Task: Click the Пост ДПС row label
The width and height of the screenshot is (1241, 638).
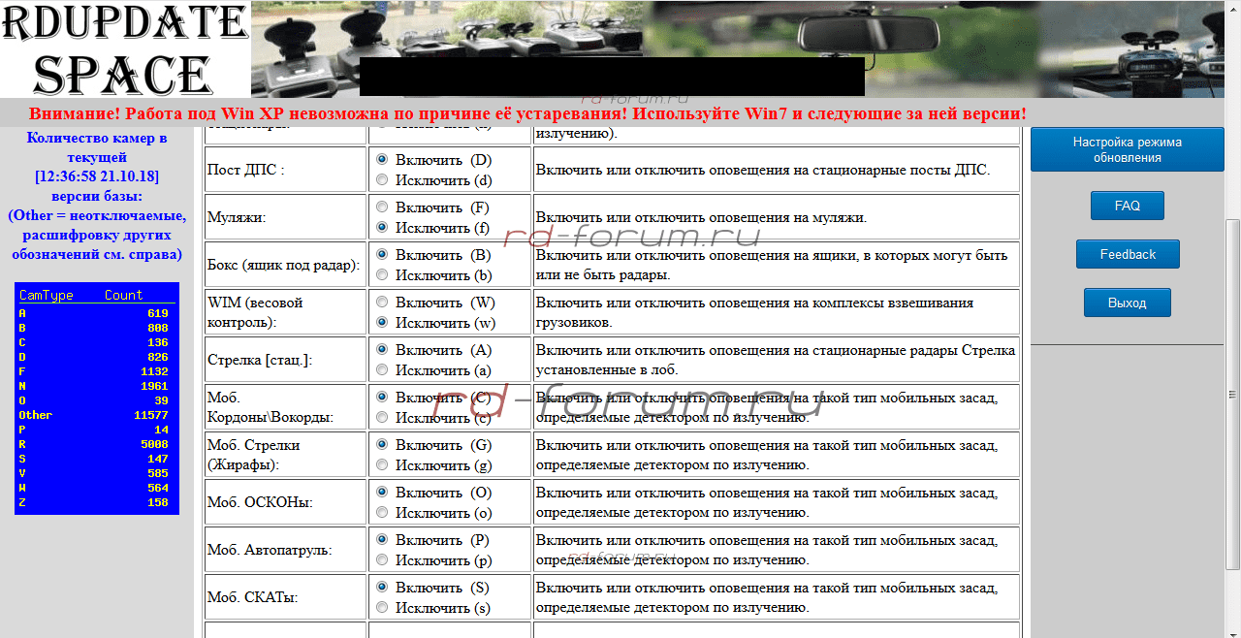Action: pos(246,170)
